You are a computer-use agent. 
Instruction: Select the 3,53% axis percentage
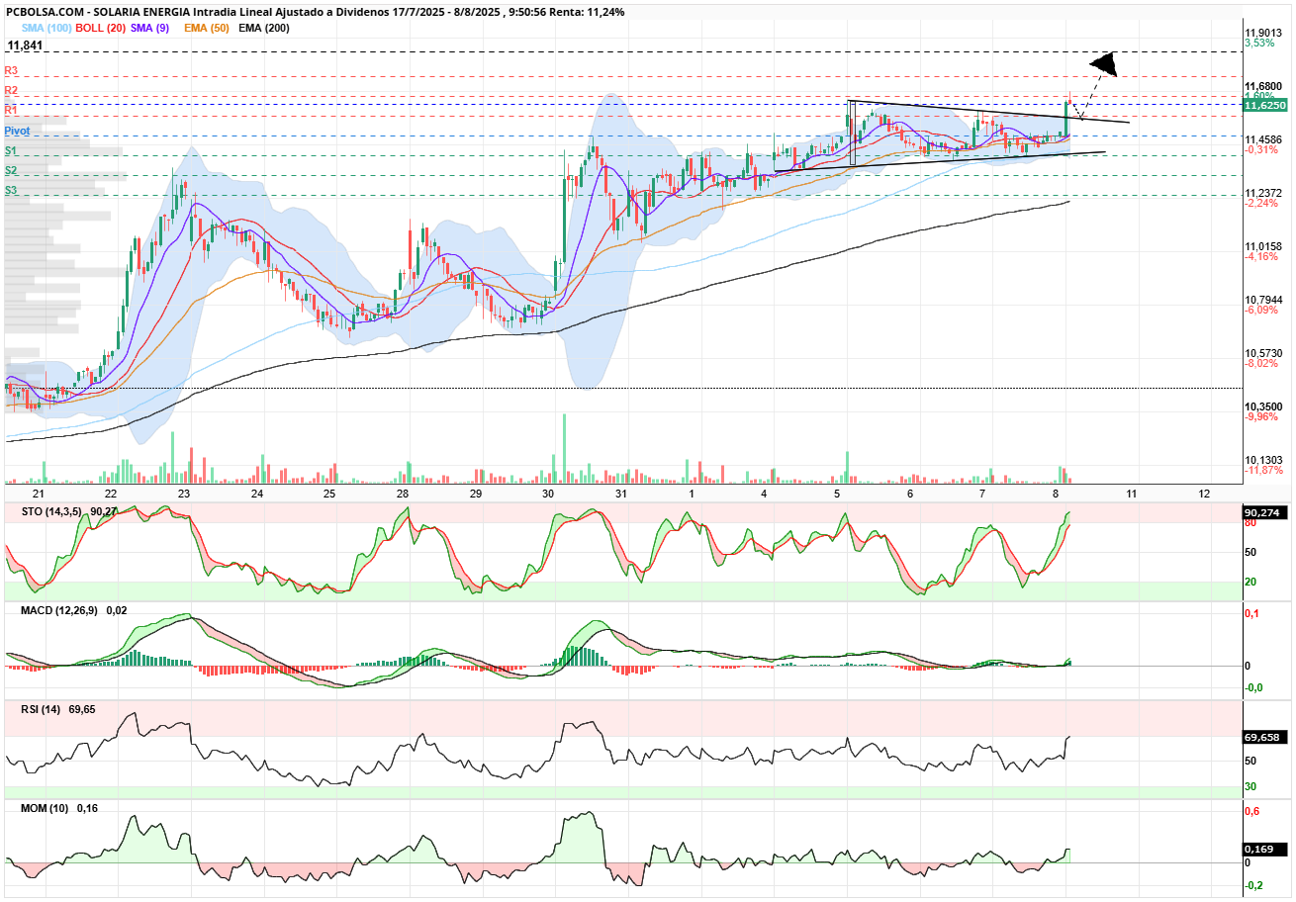(1259, 43)
